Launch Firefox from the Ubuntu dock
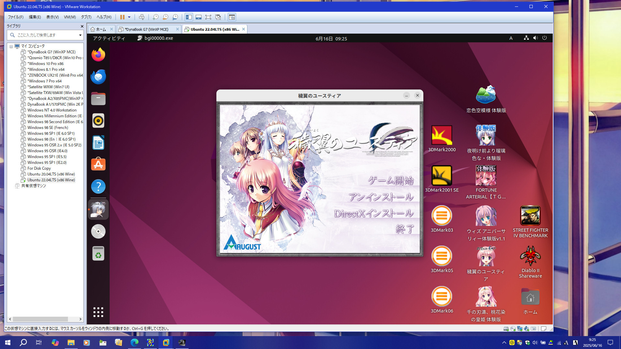This screenshot has width=621, height=349. [x=98, y=55]
